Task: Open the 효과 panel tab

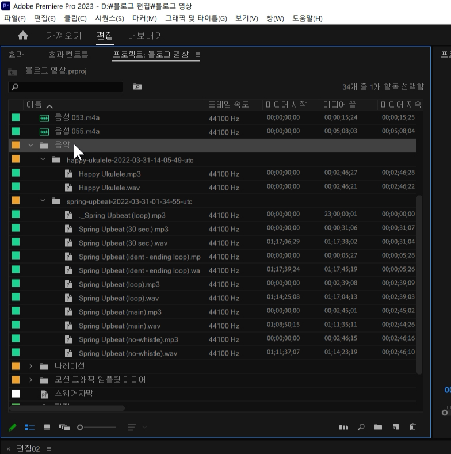Action: click(x=16, y=54)
